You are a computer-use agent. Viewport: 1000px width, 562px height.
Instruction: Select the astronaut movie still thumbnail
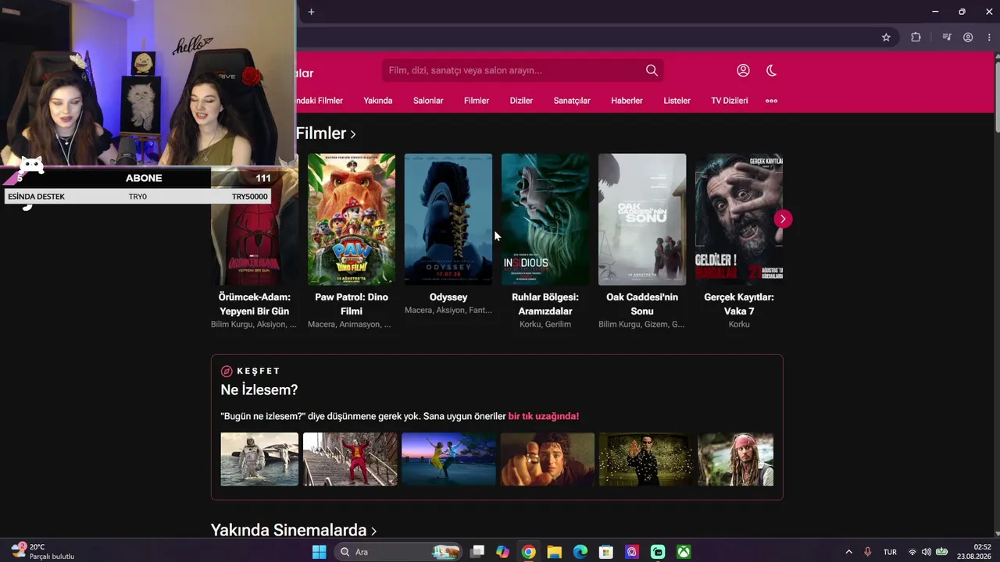click(259, 460)
